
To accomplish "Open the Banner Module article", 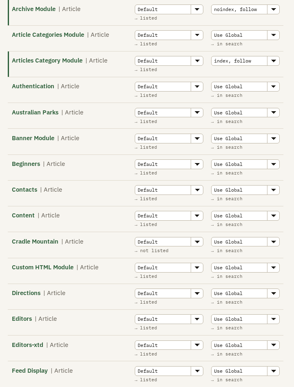I will tap(33, 138).
